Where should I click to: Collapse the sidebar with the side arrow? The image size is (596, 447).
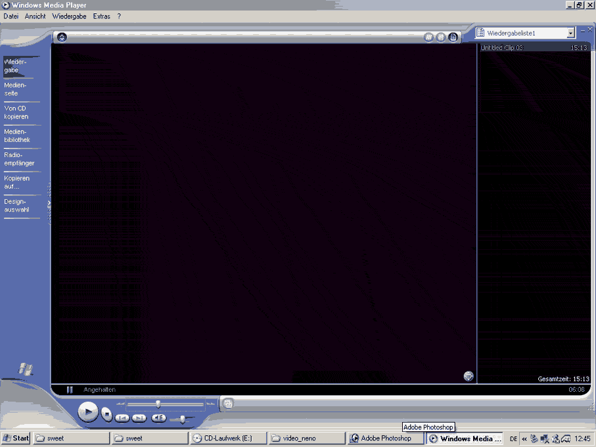click(49, 204)
